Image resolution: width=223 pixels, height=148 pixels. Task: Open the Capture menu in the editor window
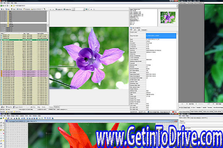tap(22, 116)
